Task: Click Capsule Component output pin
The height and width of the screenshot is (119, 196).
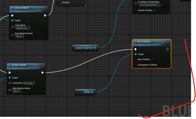Action: 95,48
